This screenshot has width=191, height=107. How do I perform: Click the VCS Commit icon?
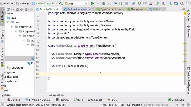point(139,4)
